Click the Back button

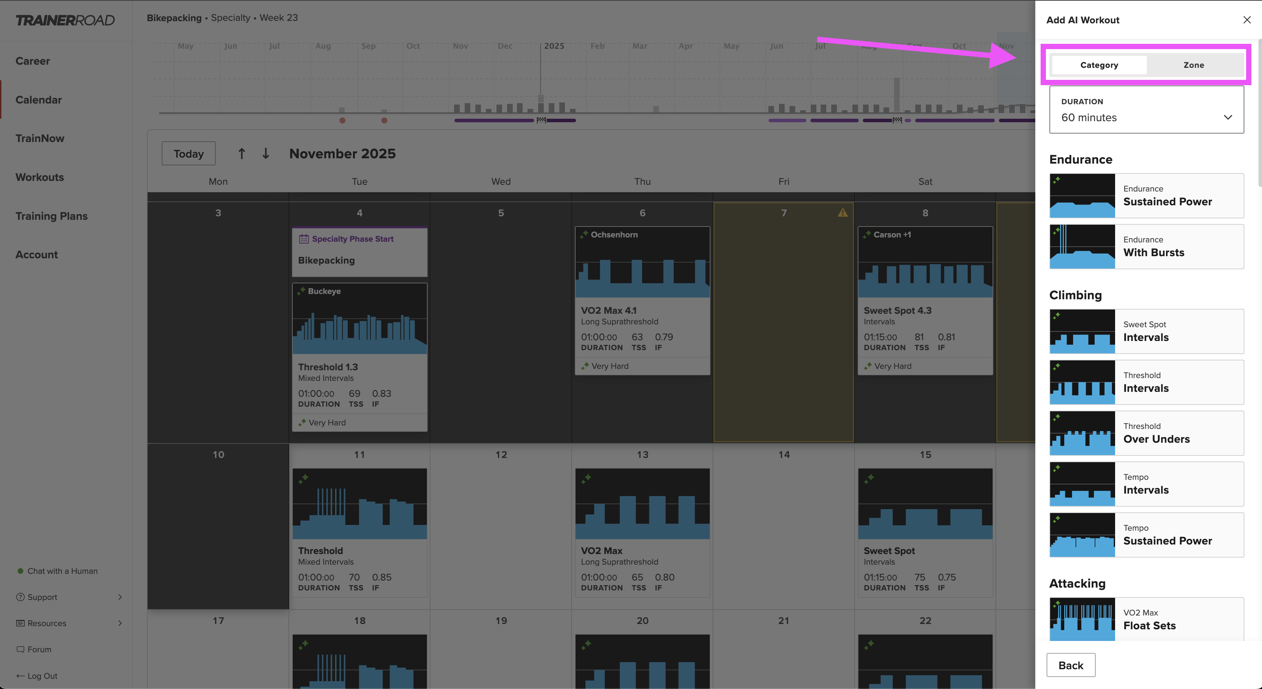(x=1071, y=665)
